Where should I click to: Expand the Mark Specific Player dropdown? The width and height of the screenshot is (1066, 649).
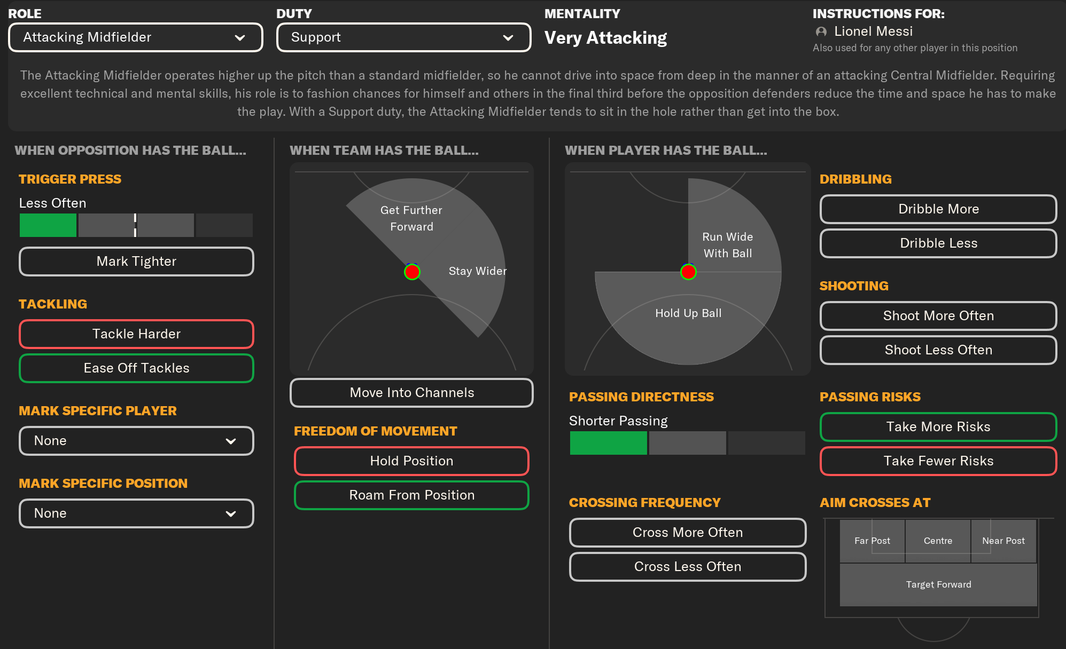pyautogui.click(x=136, y=441)
